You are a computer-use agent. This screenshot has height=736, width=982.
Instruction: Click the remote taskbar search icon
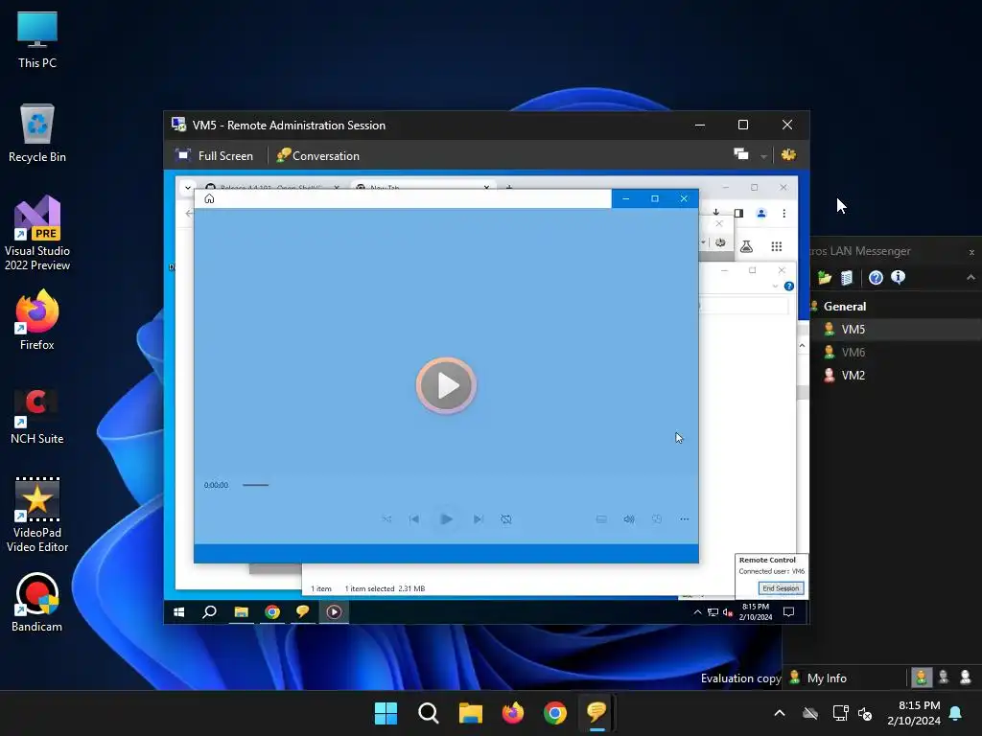(209, 612)
